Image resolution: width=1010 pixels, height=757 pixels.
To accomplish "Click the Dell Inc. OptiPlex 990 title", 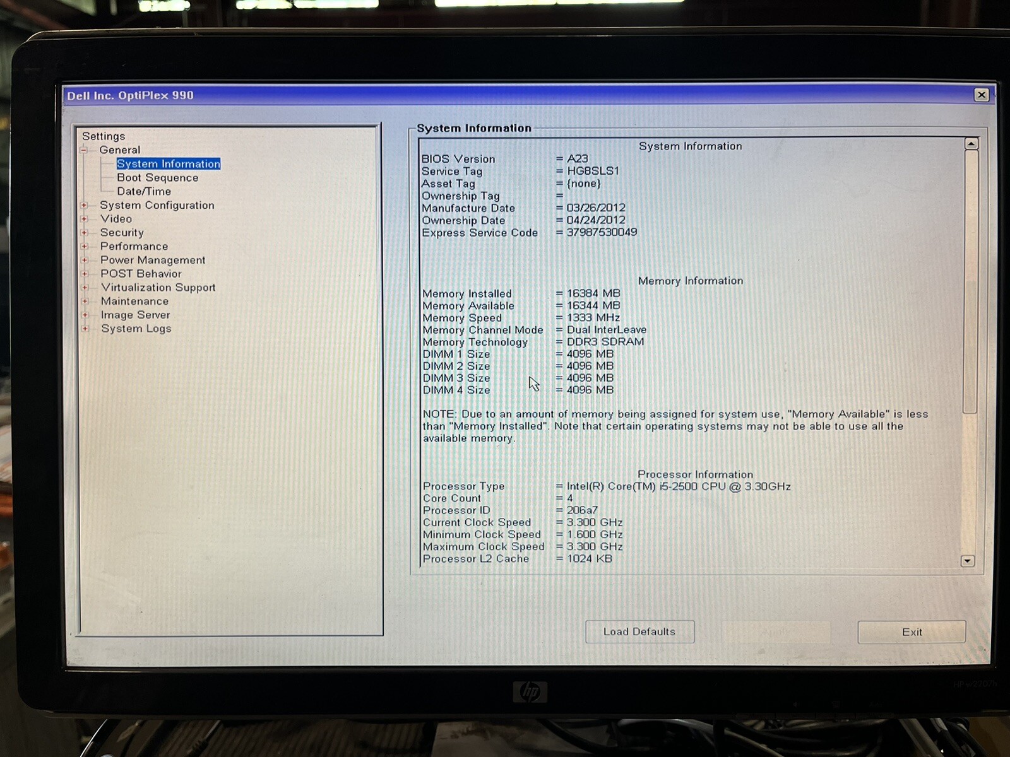I will coord(131,95).
